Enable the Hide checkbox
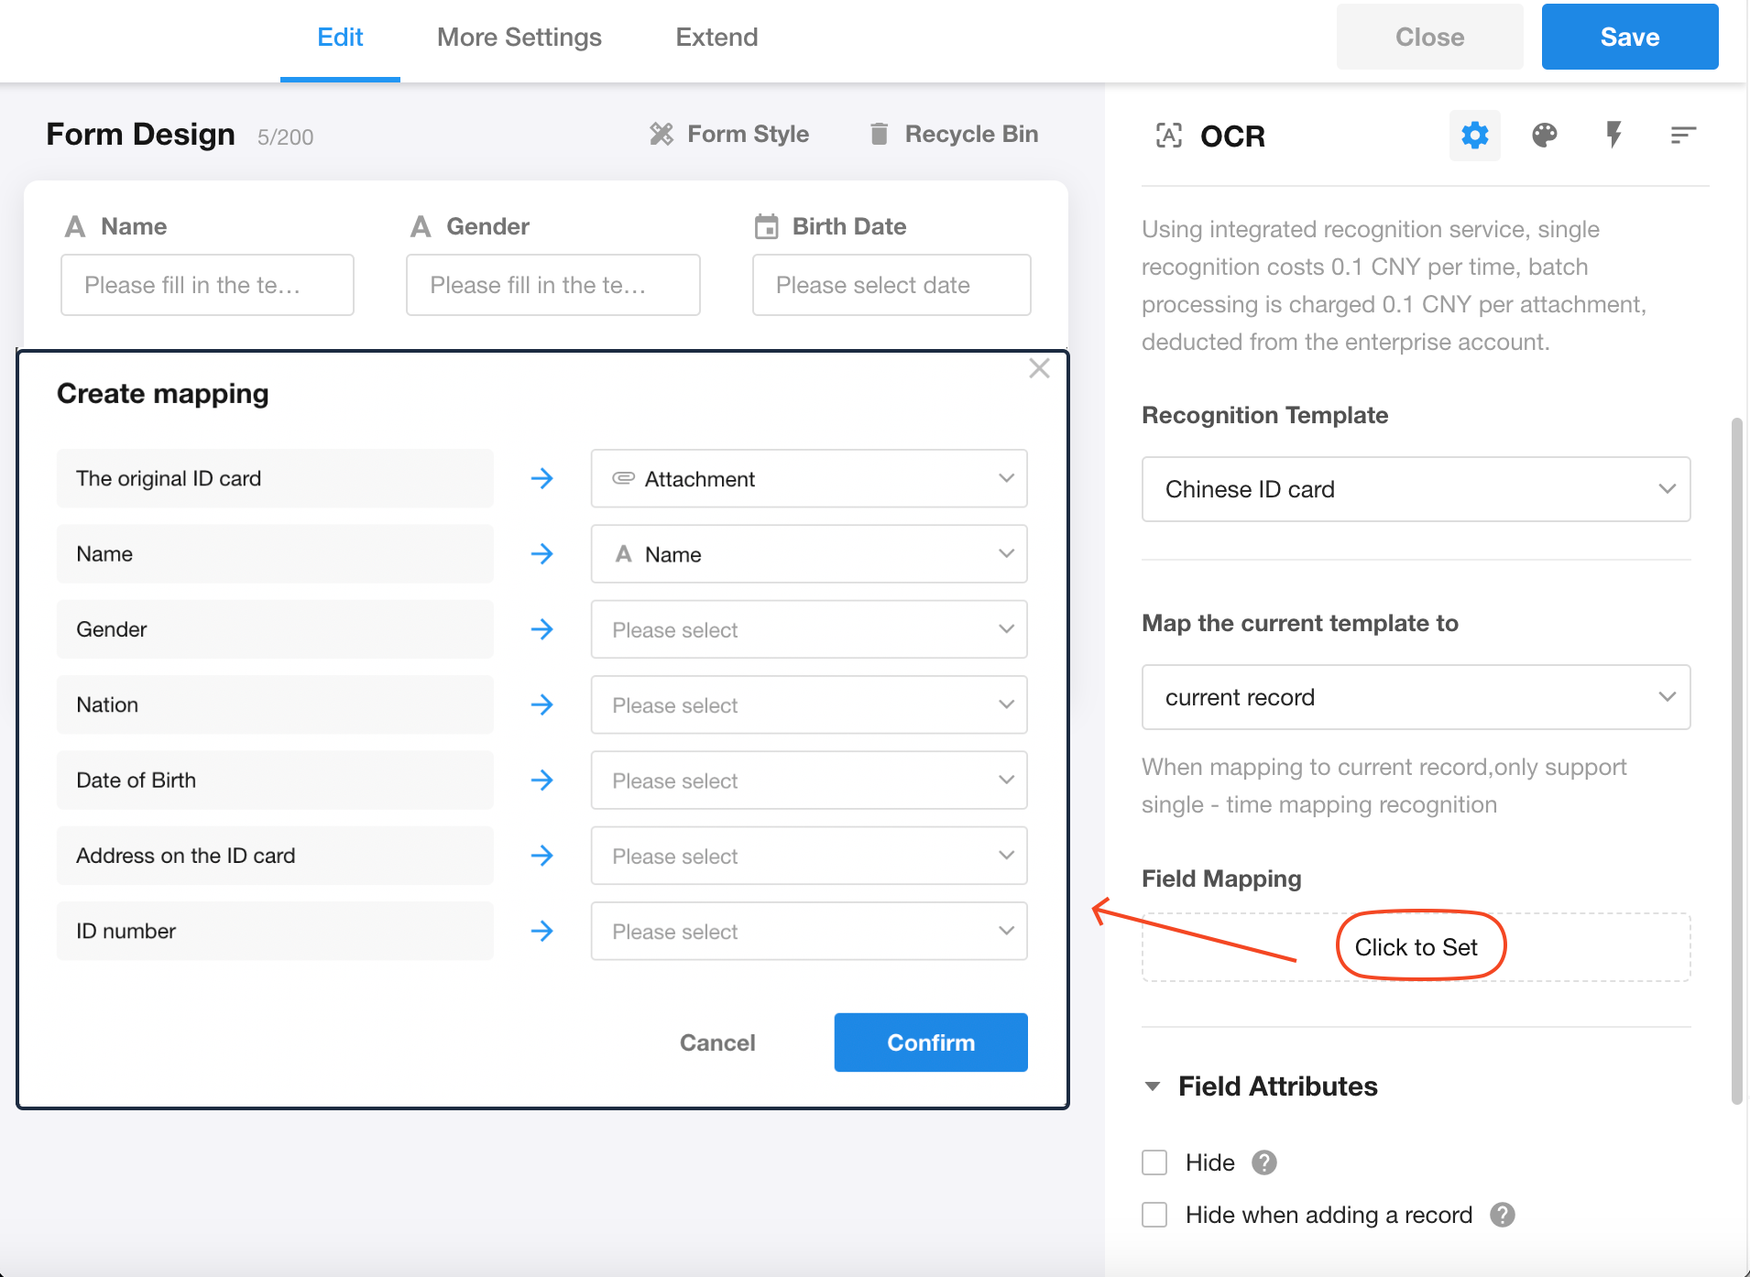The image size is (1750, 1277). click(1154, 1162)
